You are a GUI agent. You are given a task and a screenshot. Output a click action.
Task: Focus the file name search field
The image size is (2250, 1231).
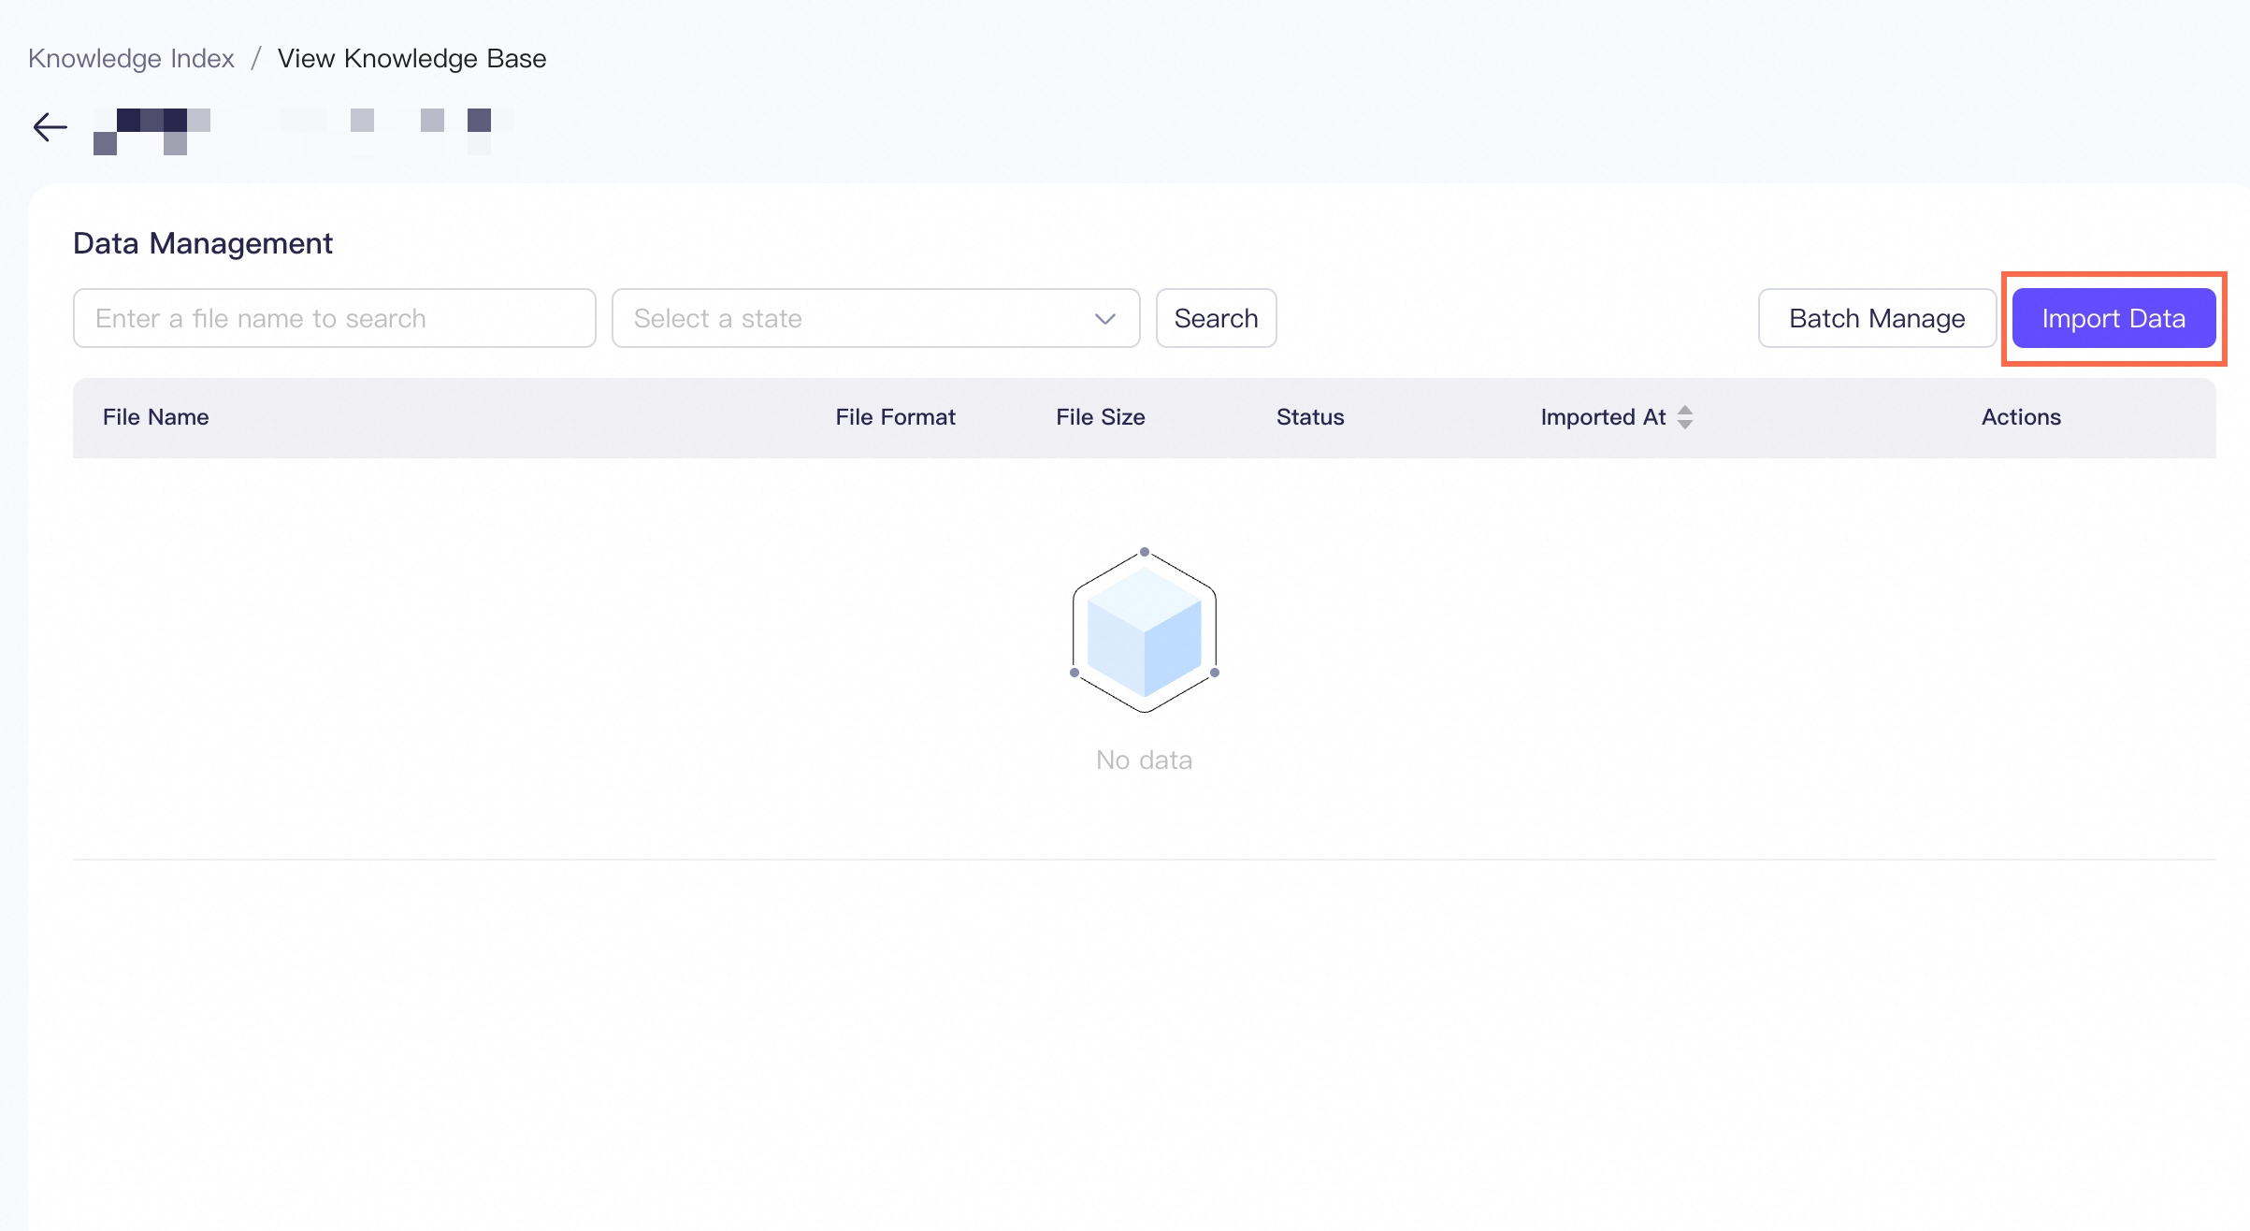tap(335, 318)
